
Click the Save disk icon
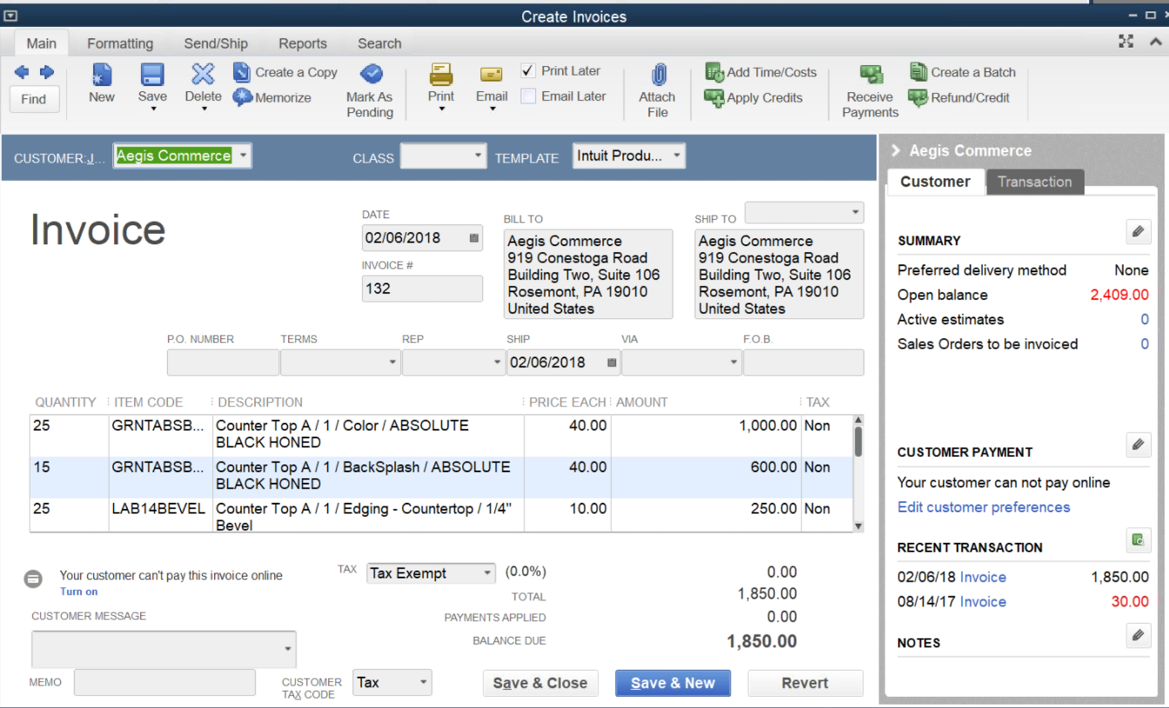(x=152, y=76)
